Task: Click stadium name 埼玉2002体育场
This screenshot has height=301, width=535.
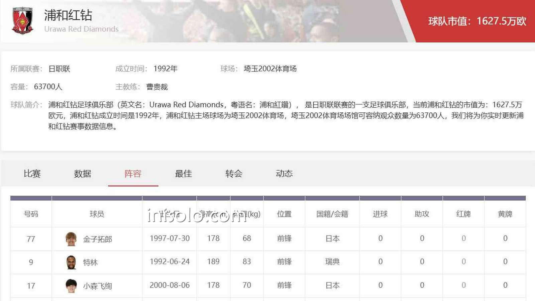Action: pos(270,69)
